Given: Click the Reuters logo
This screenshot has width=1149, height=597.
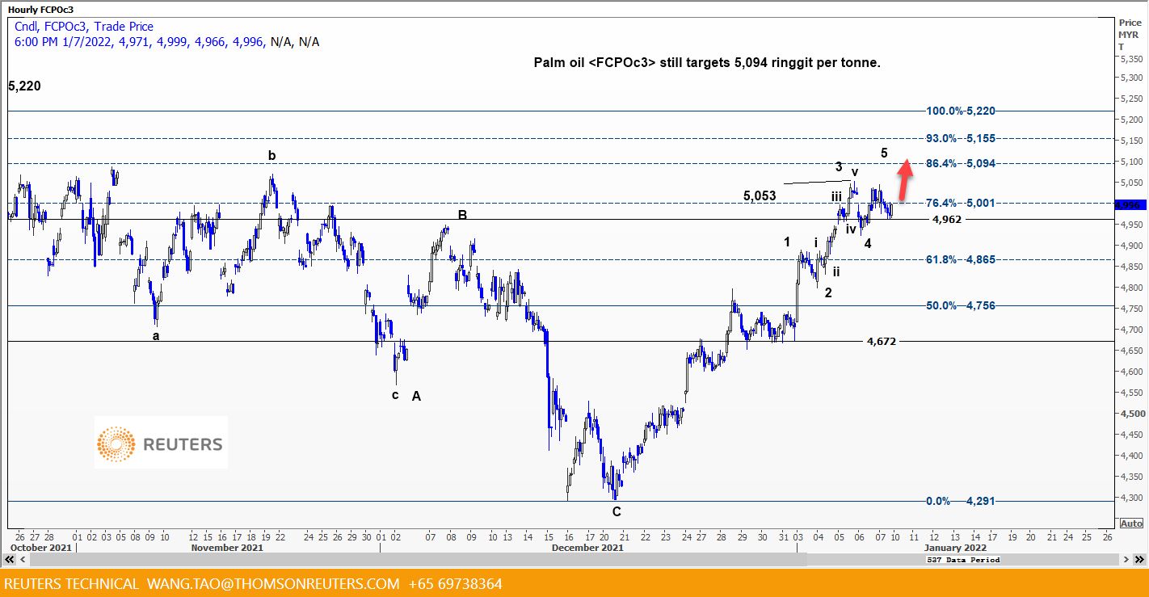Looking at the screenshot, I should tap(161, 443).
